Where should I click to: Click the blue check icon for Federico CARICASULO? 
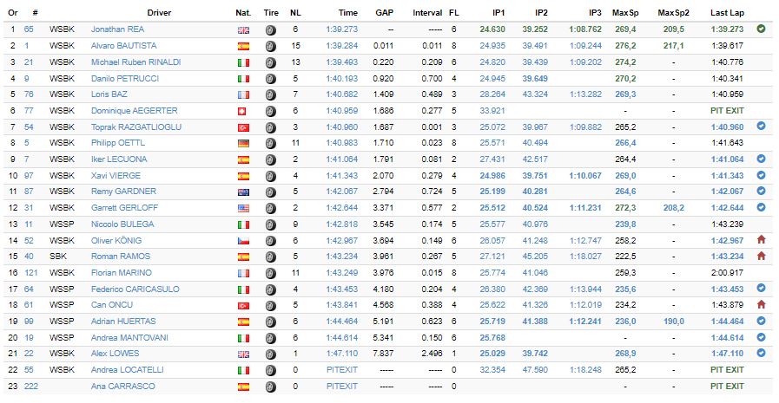[x=761, y=288]
